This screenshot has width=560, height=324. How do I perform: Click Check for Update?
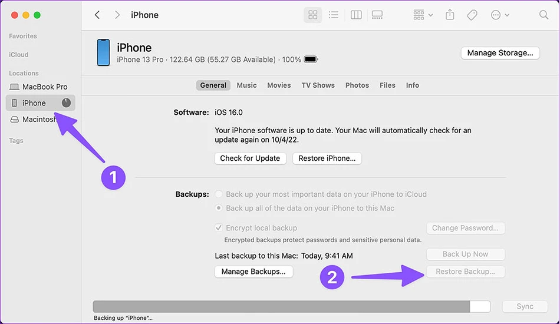[x=250, y=158]
